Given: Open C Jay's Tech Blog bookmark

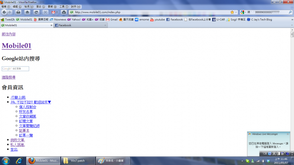Looking at the screenshot, I should coord(260,19).
